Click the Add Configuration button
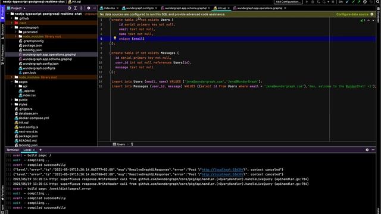Viewport: 381px width, 214px height. pyautogui.click(x=288, y=2)
